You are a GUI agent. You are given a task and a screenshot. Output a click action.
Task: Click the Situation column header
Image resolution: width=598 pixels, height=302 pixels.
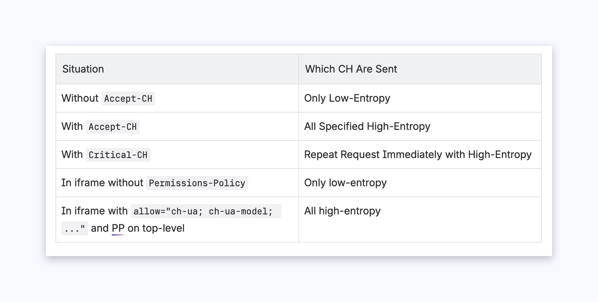click(x=83, y=69)
